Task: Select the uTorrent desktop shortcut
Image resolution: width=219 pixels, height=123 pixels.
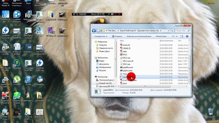Action: click(17, 81)
